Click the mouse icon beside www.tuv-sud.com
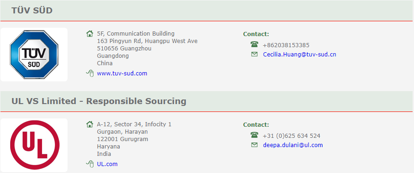Image resolution: width=414 pixels, height=173 pixels. pos(90,74)
